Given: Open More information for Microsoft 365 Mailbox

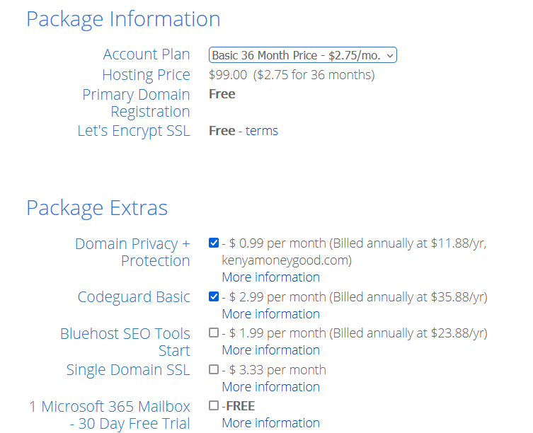Looking at the screenshot, I should tap(270, 423).
